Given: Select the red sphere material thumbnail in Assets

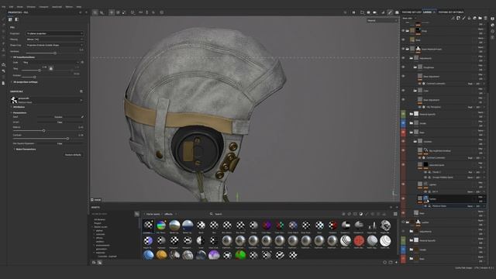Looking at the screenshot, I should click(x=359, y=241).
